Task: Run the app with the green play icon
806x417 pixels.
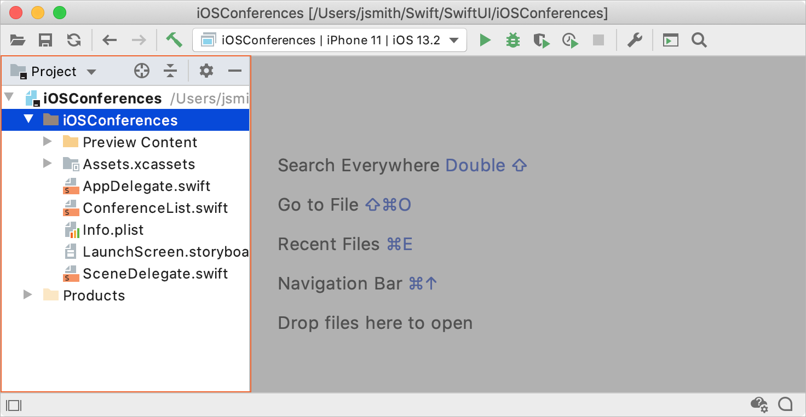Action: pyautogui.click(x=485, y=40)
